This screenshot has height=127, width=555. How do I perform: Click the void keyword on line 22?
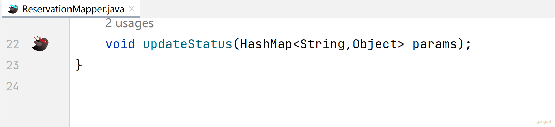point(120,44)
